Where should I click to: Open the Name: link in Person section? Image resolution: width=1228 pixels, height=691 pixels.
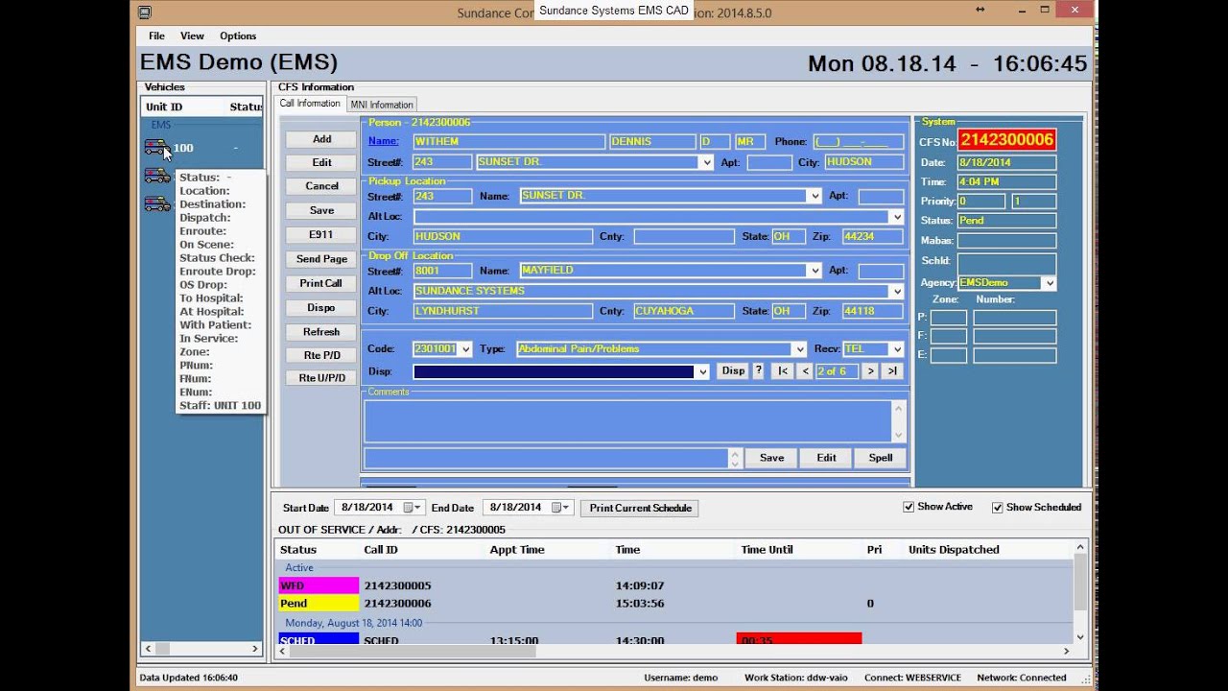[x=384, y=141]
